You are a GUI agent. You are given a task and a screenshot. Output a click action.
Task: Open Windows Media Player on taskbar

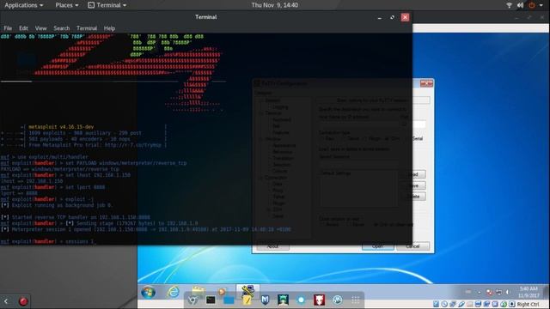222,291
